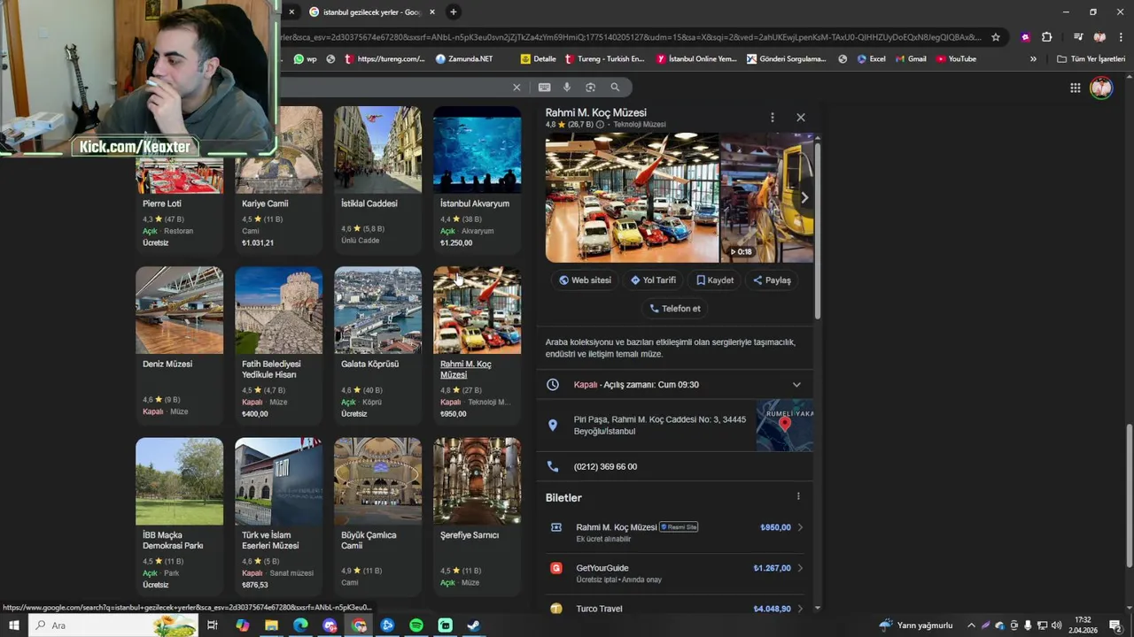Open the Gönderi Sorgulama bookmark
Viewport: 1134px width, 637px height.
(x=786, y=59)
